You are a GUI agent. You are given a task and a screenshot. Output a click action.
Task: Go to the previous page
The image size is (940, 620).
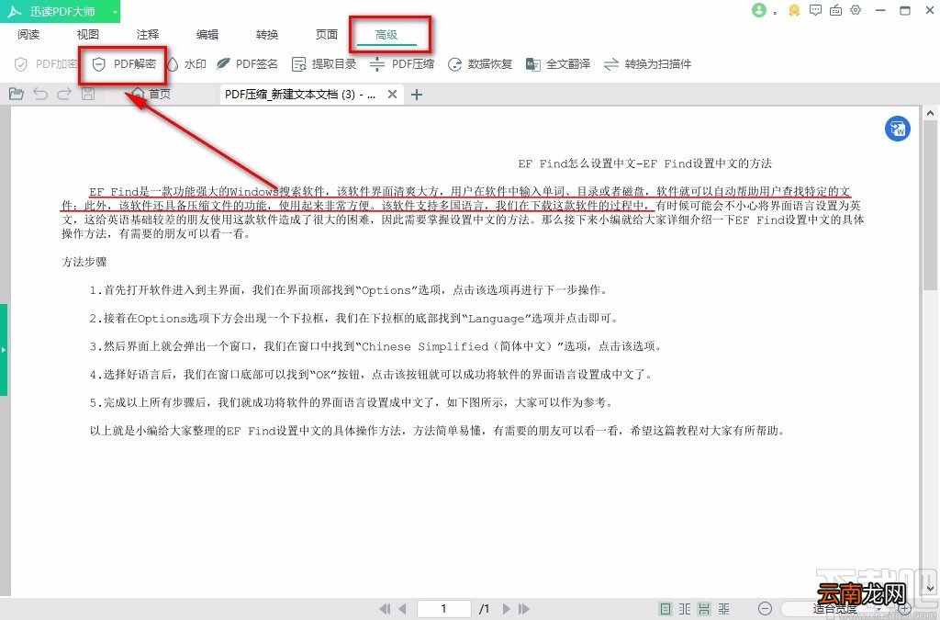click(402, 609)
